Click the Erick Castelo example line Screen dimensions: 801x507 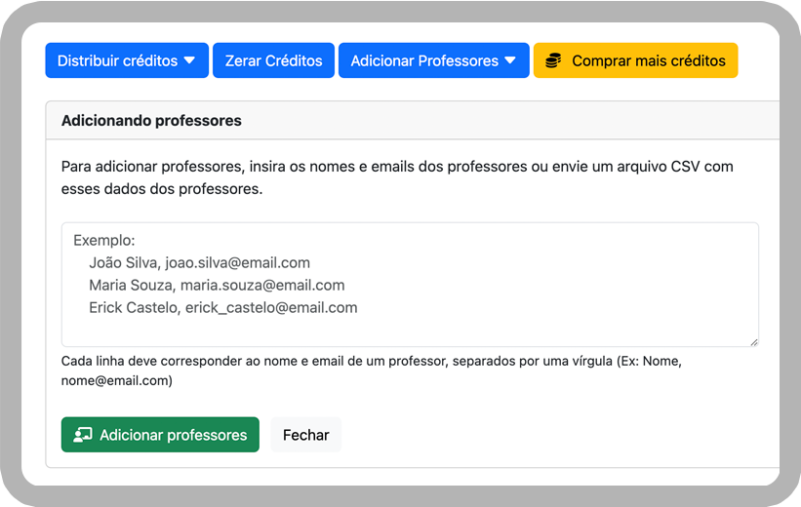222,307
